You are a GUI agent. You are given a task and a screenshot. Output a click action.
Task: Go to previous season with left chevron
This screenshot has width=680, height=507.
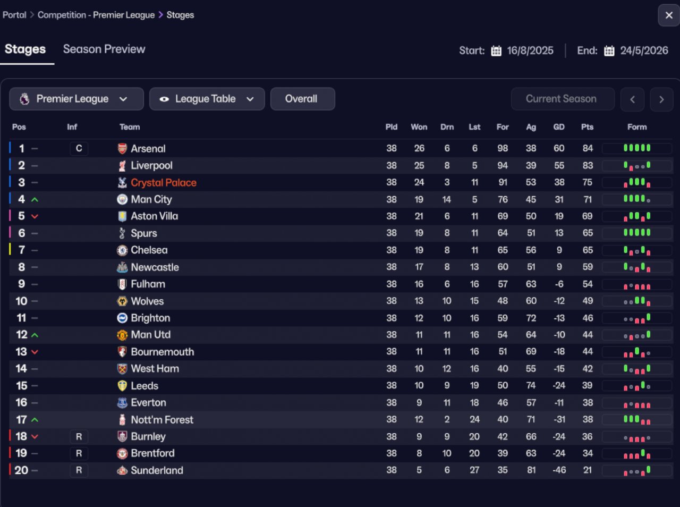[632, 99]
